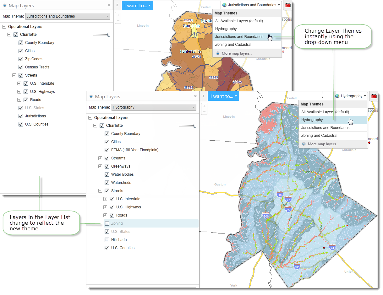This screenshot has height=295, width=383.
Task: Expand the Streams layer group
Action: click(100, 158)
